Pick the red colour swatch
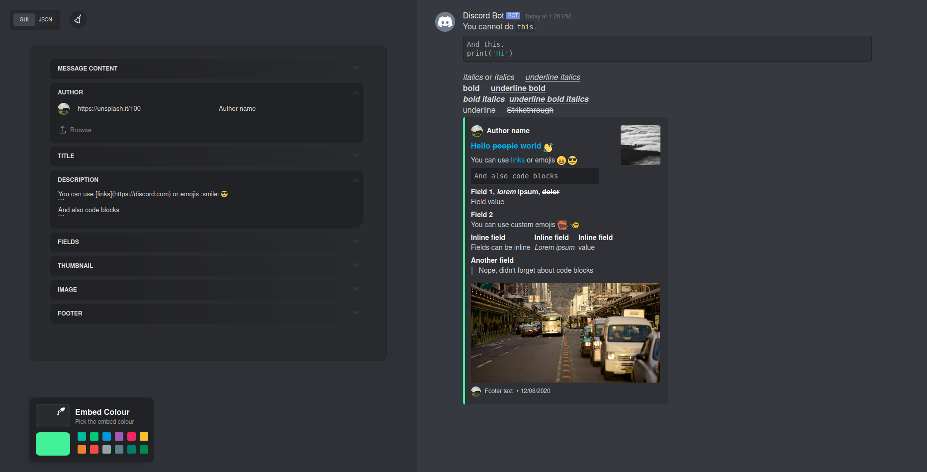927x472 pixels. 94,450
